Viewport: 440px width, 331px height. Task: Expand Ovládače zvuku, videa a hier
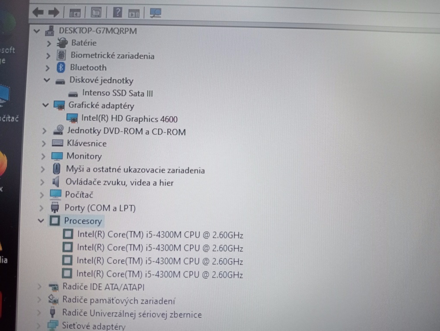(x=42, y=182)
